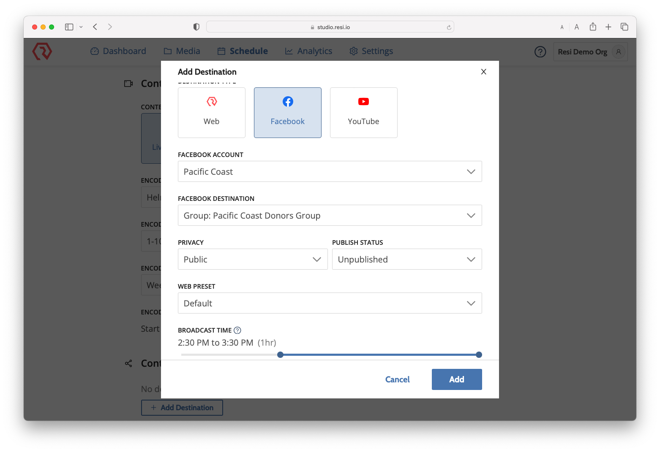
Task: Click the Resi logo icon
Action: tap(42, 51)
